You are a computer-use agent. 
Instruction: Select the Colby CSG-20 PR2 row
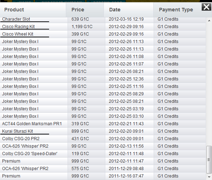tap(103, 139)
